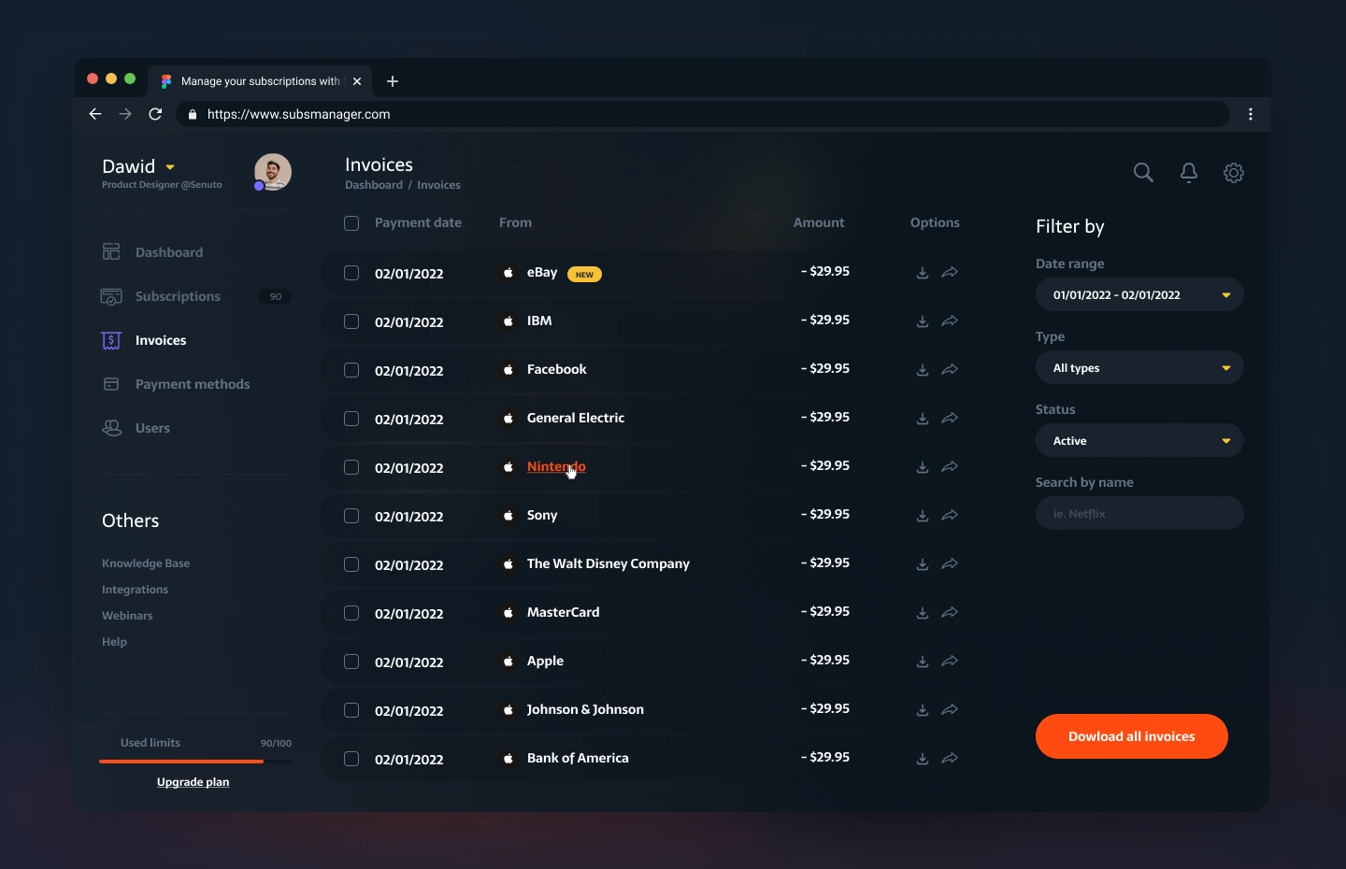Viewport: 1346px width, 869px height.
Task: Open the Status dropdown showing Active
Action: tap(1139, 441)
